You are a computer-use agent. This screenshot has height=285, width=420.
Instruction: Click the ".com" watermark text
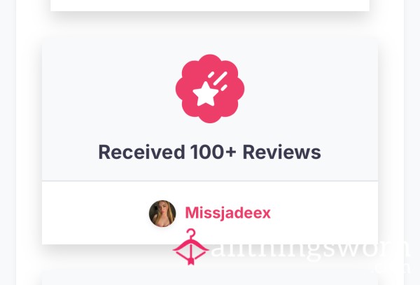pyautogui.click(x=391, y=268)
